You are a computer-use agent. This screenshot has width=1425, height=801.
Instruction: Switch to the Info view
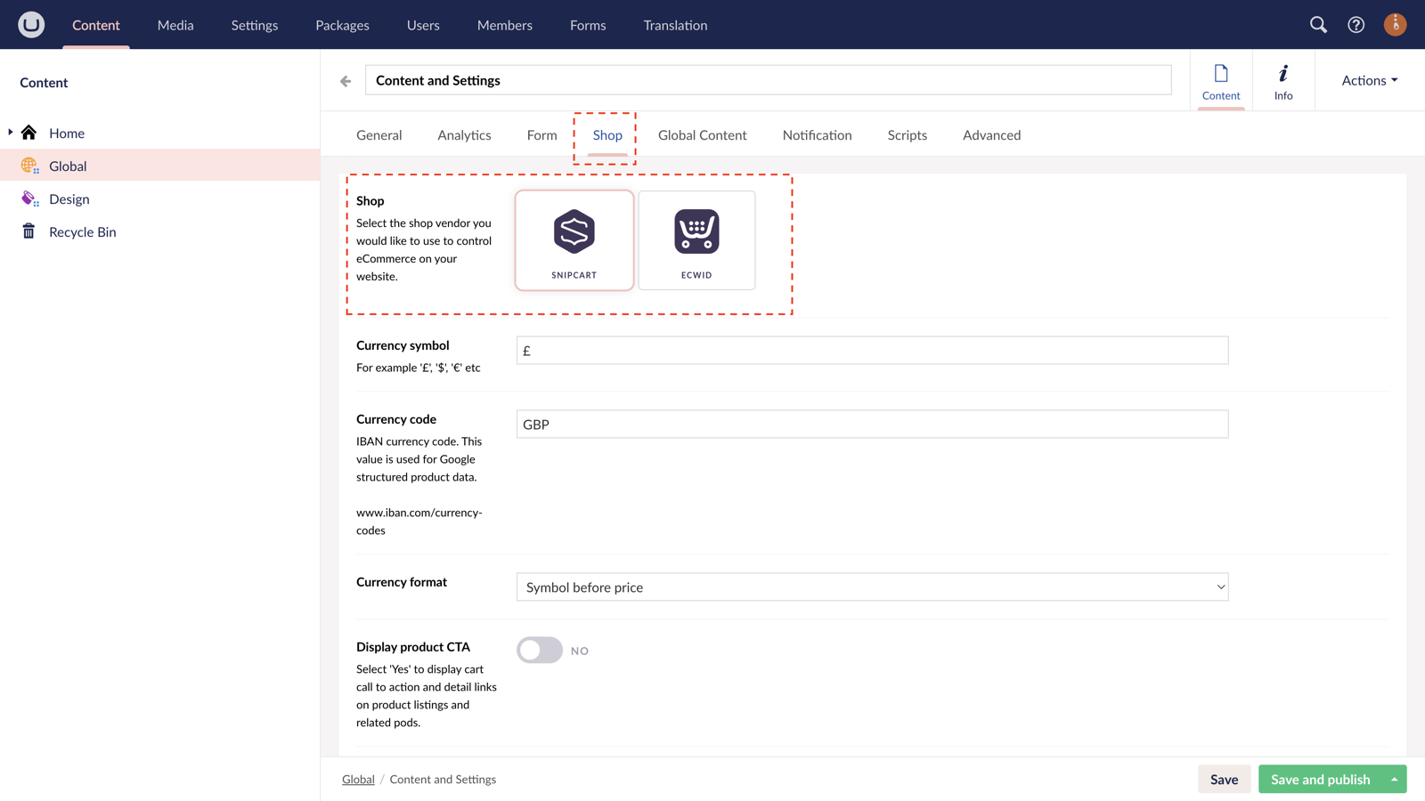pyautogui.click(x=1282, y=80)
